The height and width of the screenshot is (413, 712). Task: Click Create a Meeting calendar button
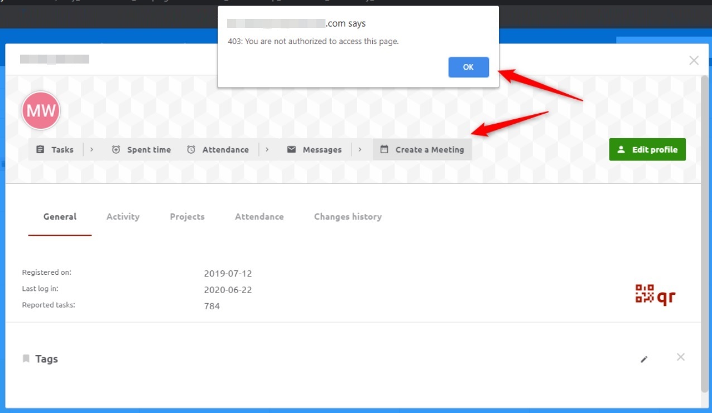422,149
